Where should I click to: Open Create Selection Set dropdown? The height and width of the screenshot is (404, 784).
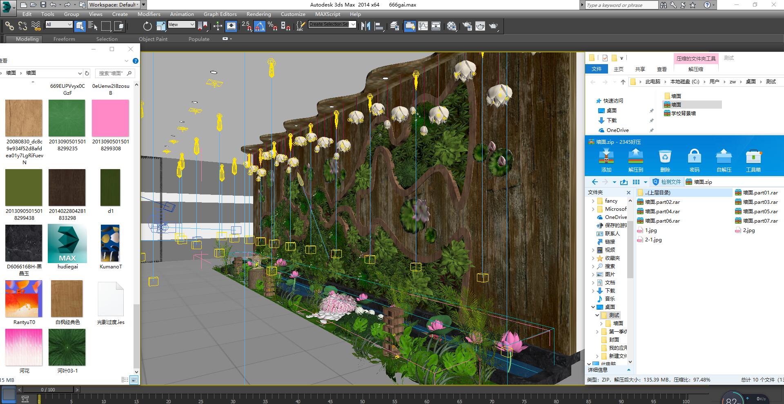pos(332,25)
